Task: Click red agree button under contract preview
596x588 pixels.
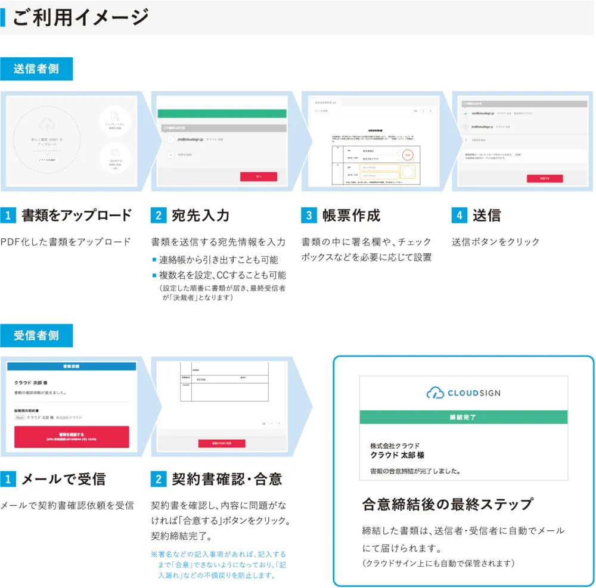Action: pyautogui.click(x=222, y=443)
